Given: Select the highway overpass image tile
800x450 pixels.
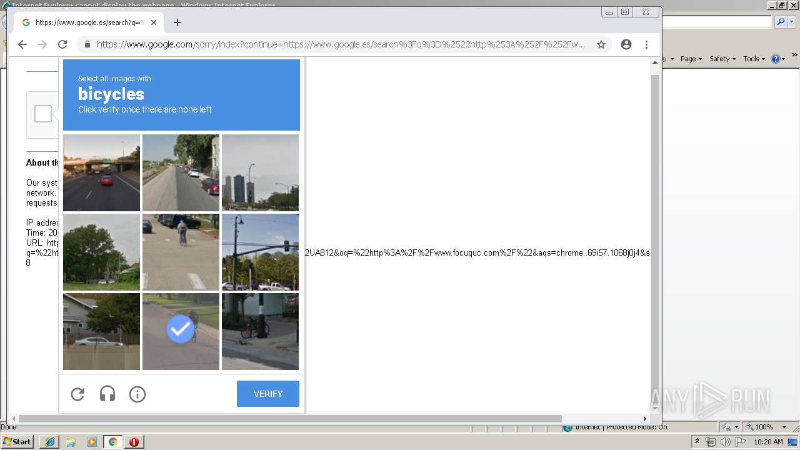Looking at the screenshot, I should click(101, 172).
